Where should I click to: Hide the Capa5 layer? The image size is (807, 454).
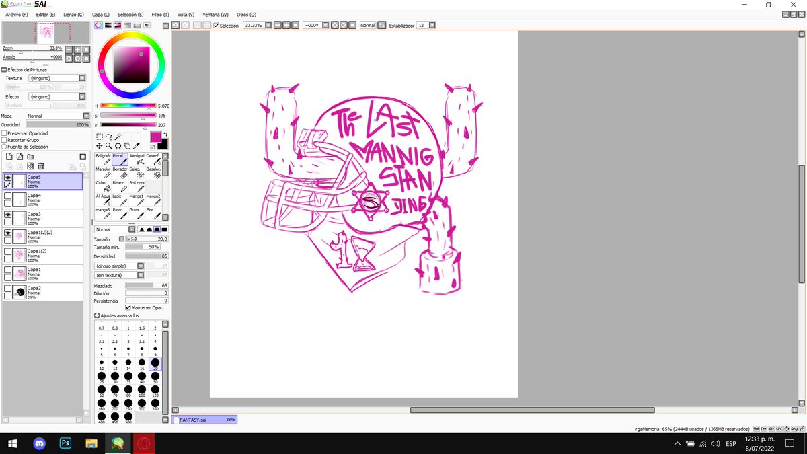[x=8, y=178]
